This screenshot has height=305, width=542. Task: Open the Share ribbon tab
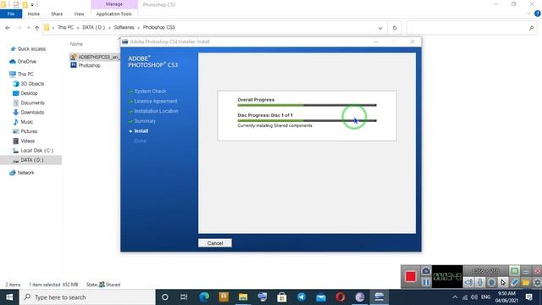tap(57, 14)
